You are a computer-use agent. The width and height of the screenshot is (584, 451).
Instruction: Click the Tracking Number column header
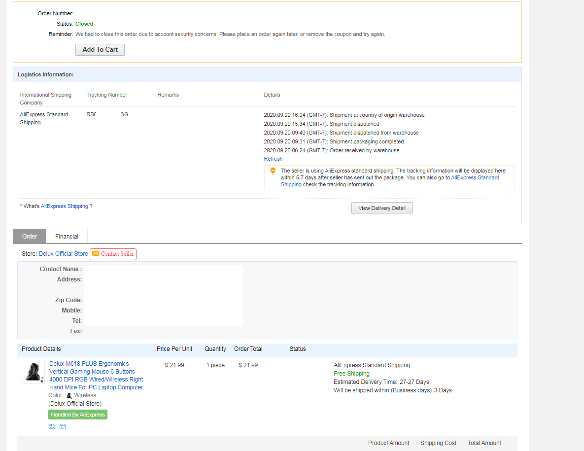point(107,95)
